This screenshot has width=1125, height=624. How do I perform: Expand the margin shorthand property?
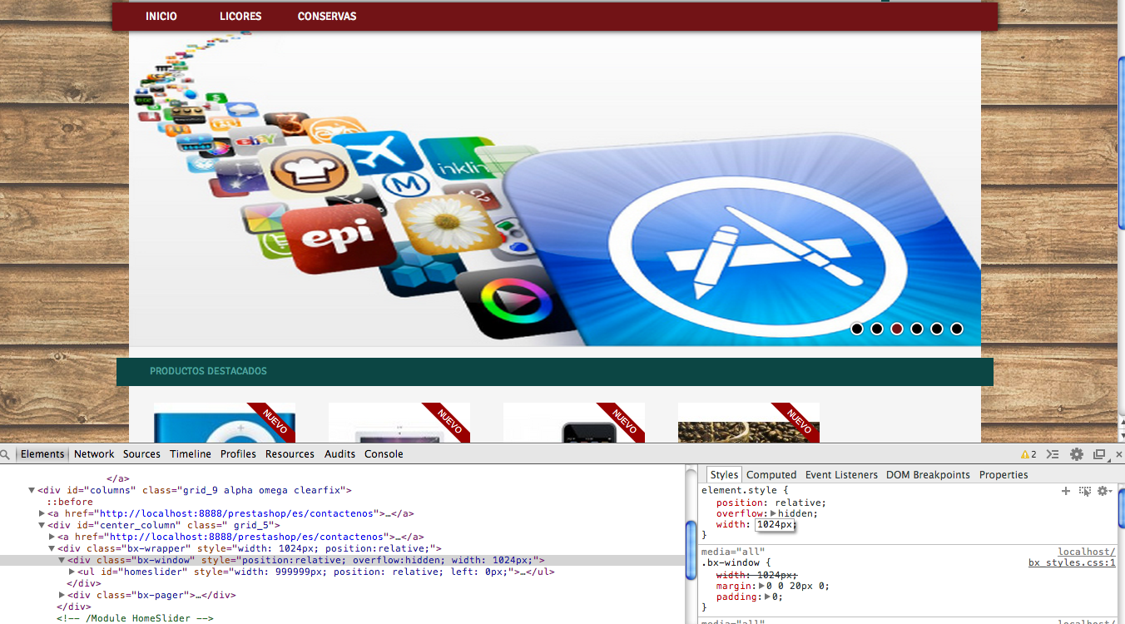click(x=761, y=587)
